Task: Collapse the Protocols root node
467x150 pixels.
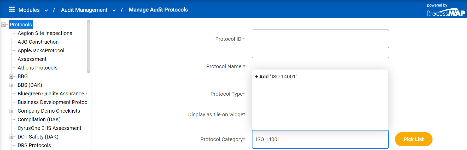Action: (4, 25)
